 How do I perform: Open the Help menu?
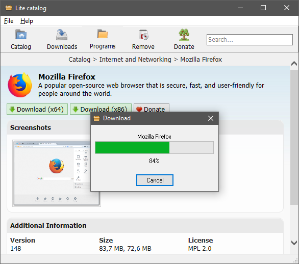tap(27, 21)
